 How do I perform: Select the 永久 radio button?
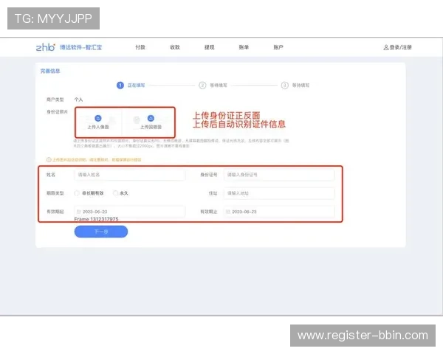pyautogui.click(x=115, y=193)
